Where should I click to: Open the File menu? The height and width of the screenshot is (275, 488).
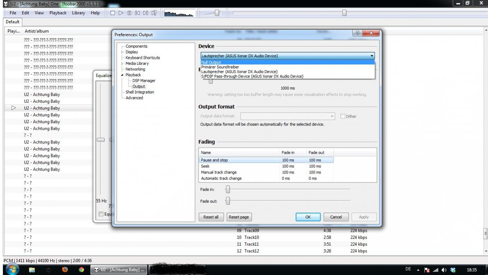(x=13, y=13)
